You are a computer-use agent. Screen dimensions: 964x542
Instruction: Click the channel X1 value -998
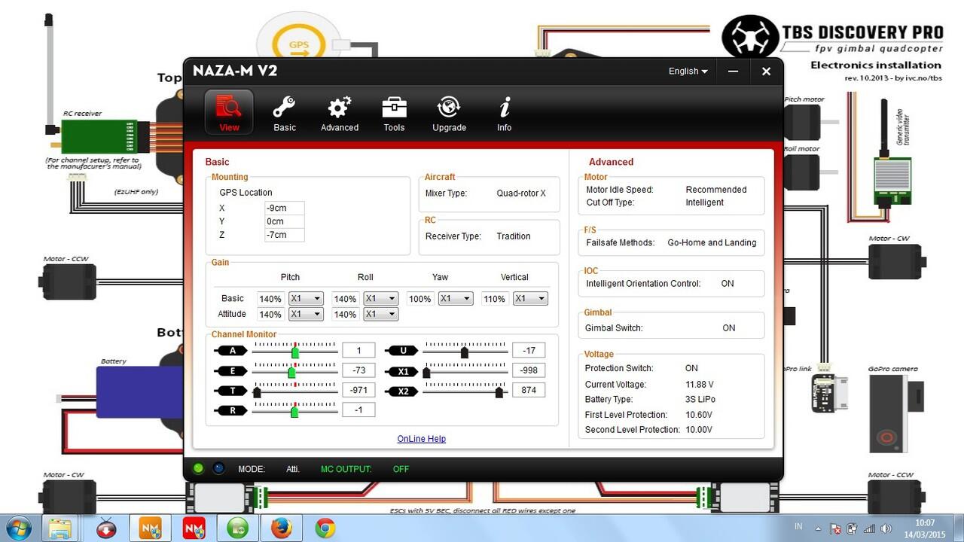[x=529, y=370]
